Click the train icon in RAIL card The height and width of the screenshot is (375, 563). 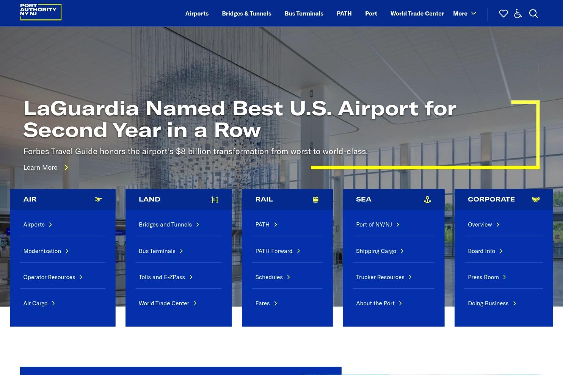point(315,200)
